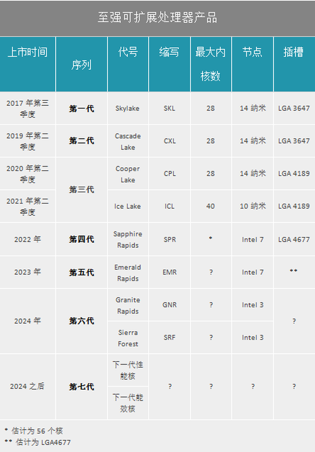Select the 最大内核数 column header
This screenshot has width=315, height=452.
click(210, 64)
